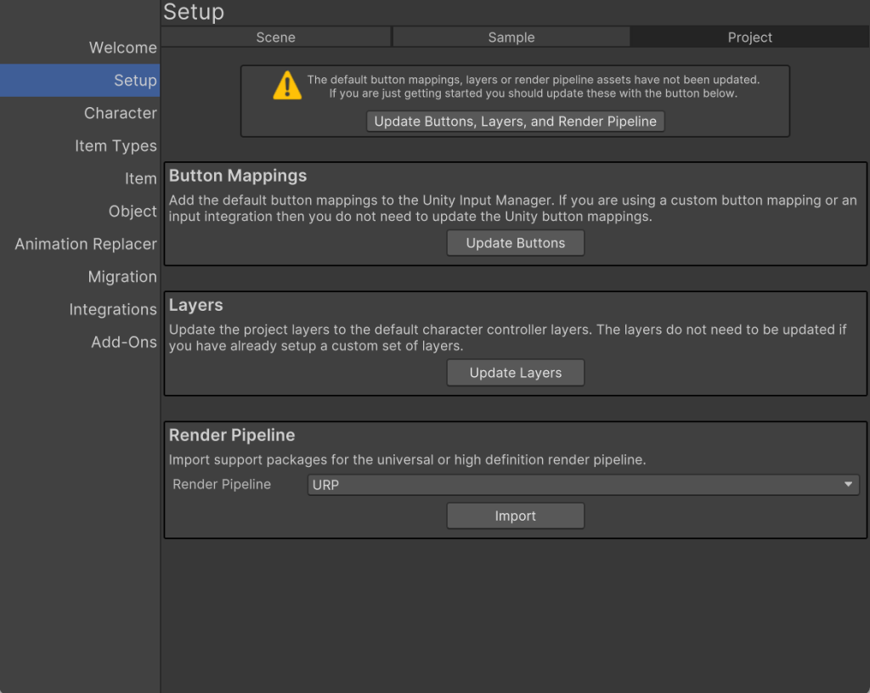Navigate to Animation Replacer
Viewport: 870px width, 693px height.
(86, 244)
